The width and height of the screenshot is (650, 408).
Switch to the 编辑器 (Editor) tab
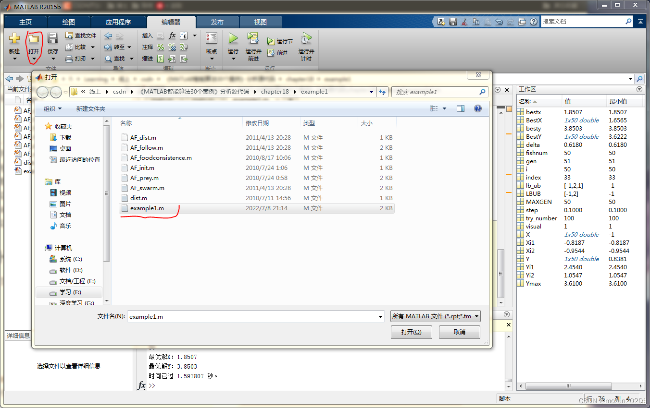(171, 22)
